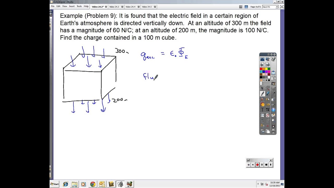Open the briefcase resource icon
The image size is (334, 188).
point(273,73)
